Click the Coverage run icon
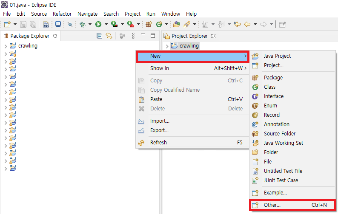Screen dimensions: 338x214 pos(114,24)
